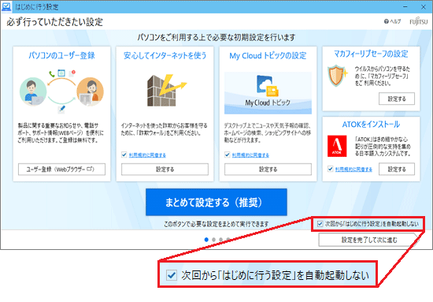Toggle agreement checkbox in ATOK card
Viewport: 433px width, 302px height.
(x=330, y=169)
